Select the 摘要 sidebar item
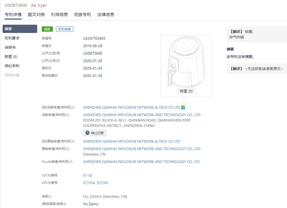 20,29
